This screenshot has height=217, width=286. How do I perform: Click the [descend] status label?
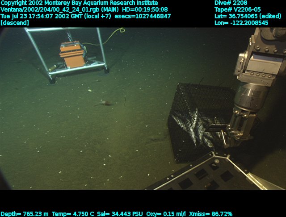(15, 23)
